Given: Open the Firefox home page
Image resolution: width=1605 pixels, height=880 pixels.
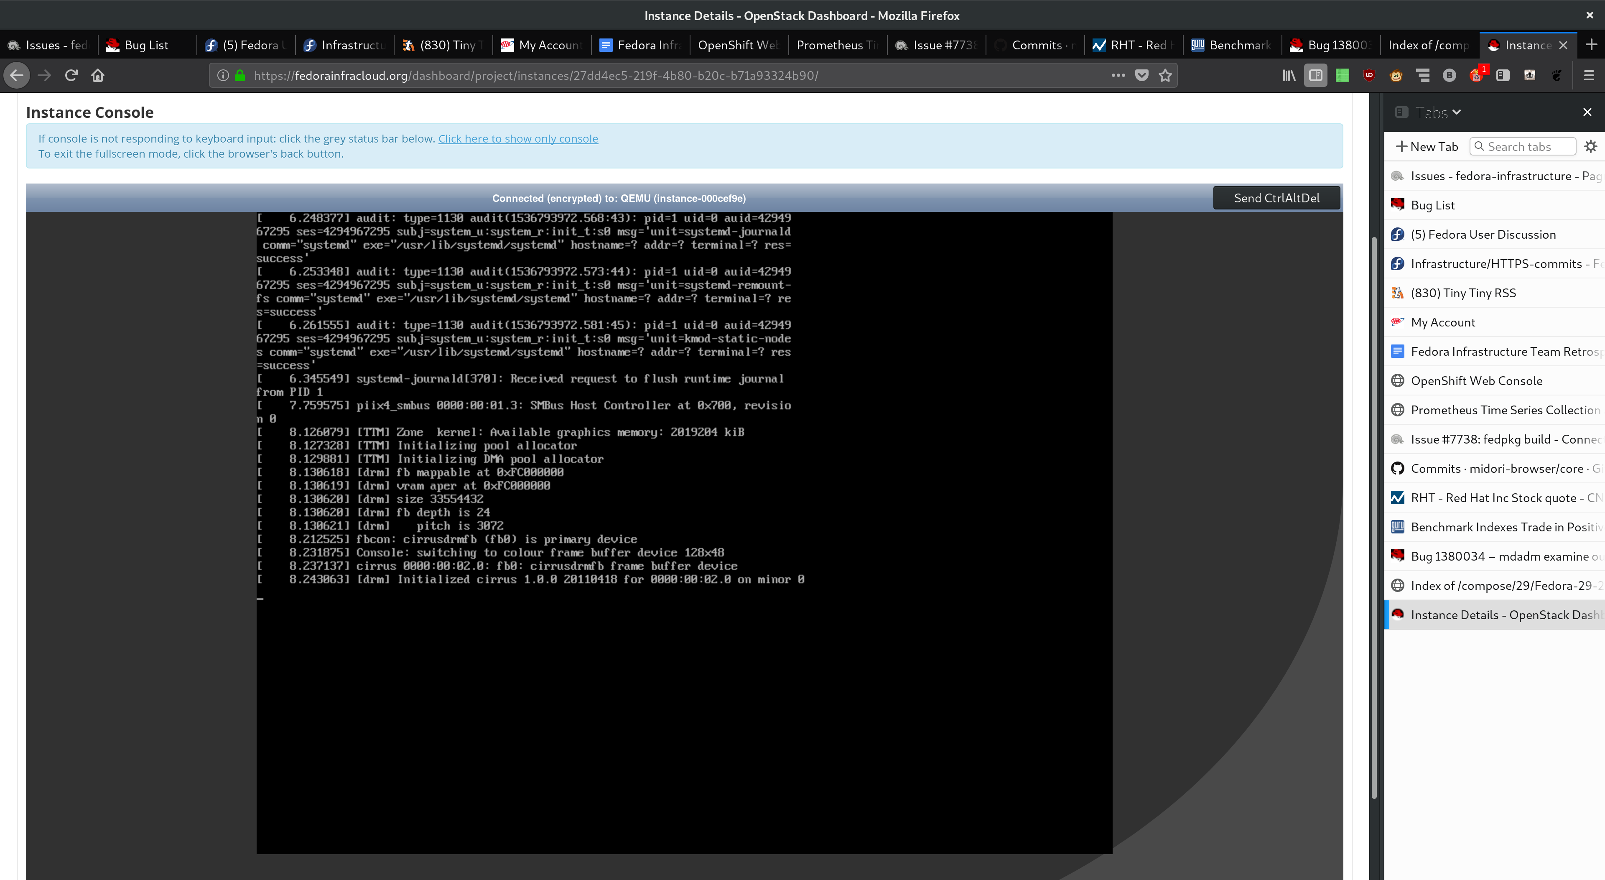Looking at the screenshot, I should [x=98, y=75].
